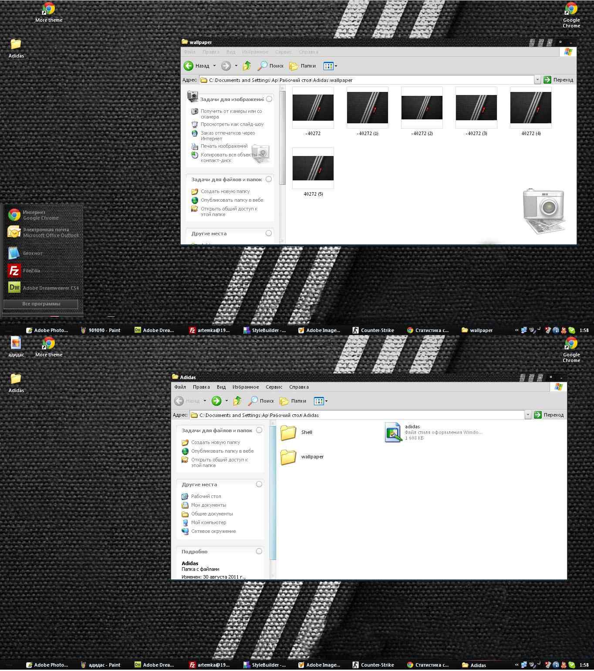Expand address bar dropdown in Adidas window

528,415
